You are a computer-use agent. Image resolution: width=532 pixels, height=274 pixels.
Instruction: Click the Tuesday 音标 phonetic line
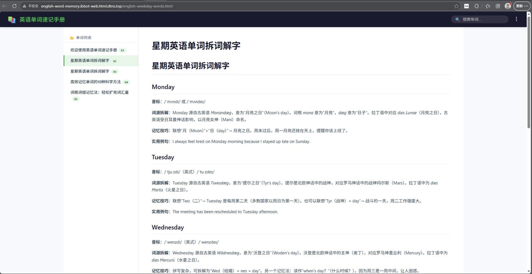183,172
